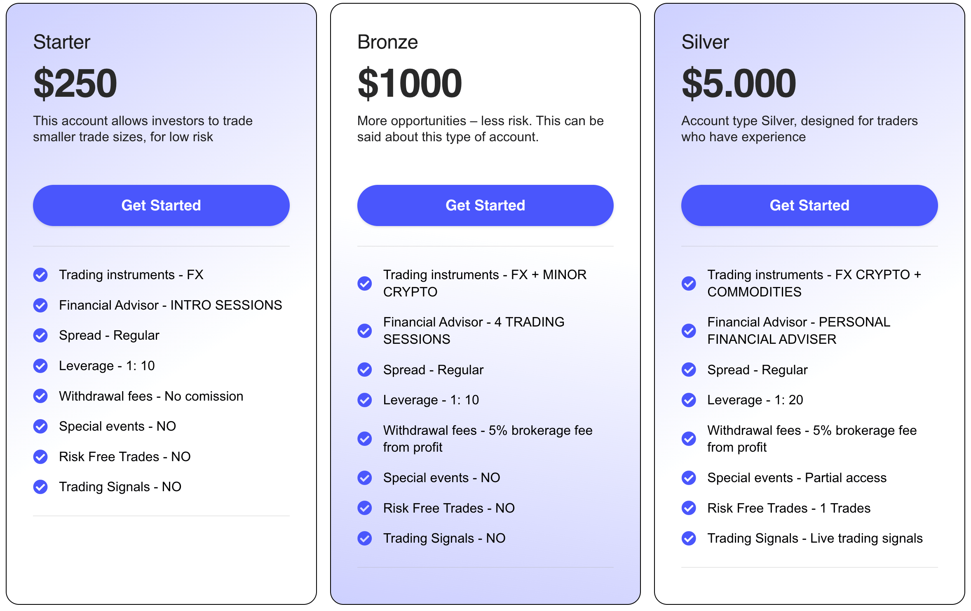Click checkmark icon beside Trading instruments - FX
Image resolution: width=971 pixels, height=611 pixels.
tap(40, 275)
